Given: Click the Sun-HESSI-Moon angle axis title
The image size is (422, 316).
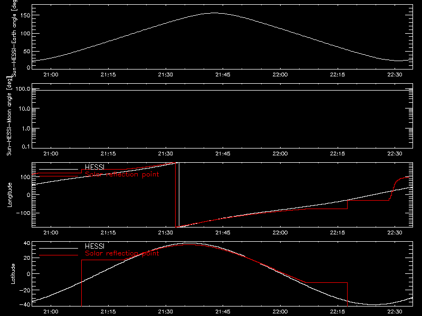Looking at the screenshot, I should 9,116.
